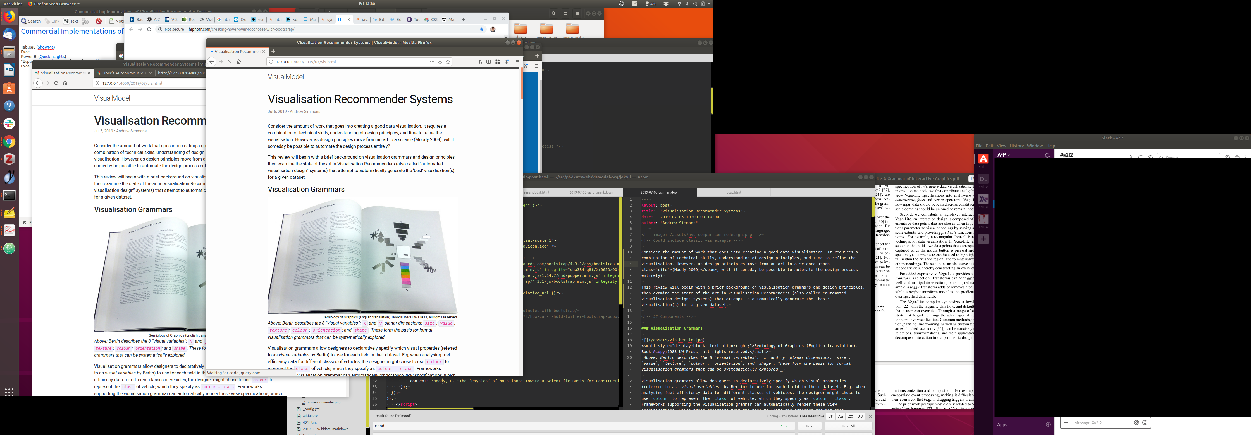The height and width of the screenshot is (435, 1251).
Task: Click the Home button in front Firefox window
Action: click(x=238, y=62)
